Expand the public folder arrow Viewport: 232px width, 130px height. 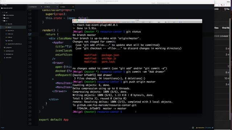[3, 18]
